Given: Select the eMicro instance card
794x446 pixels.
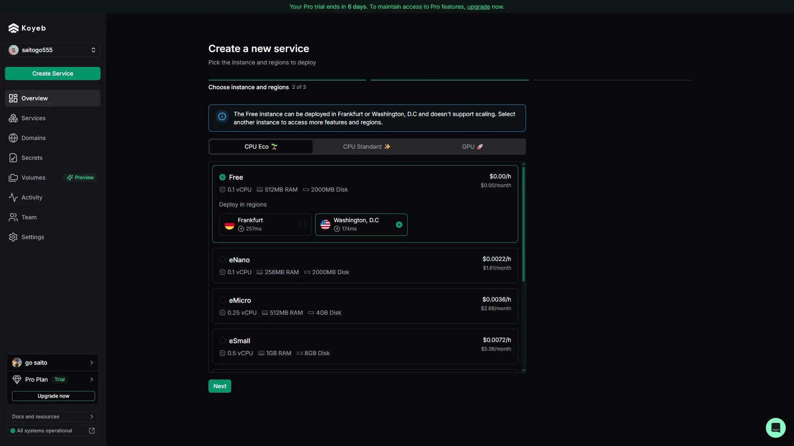Looking at the screenshot, I should 365,306.
